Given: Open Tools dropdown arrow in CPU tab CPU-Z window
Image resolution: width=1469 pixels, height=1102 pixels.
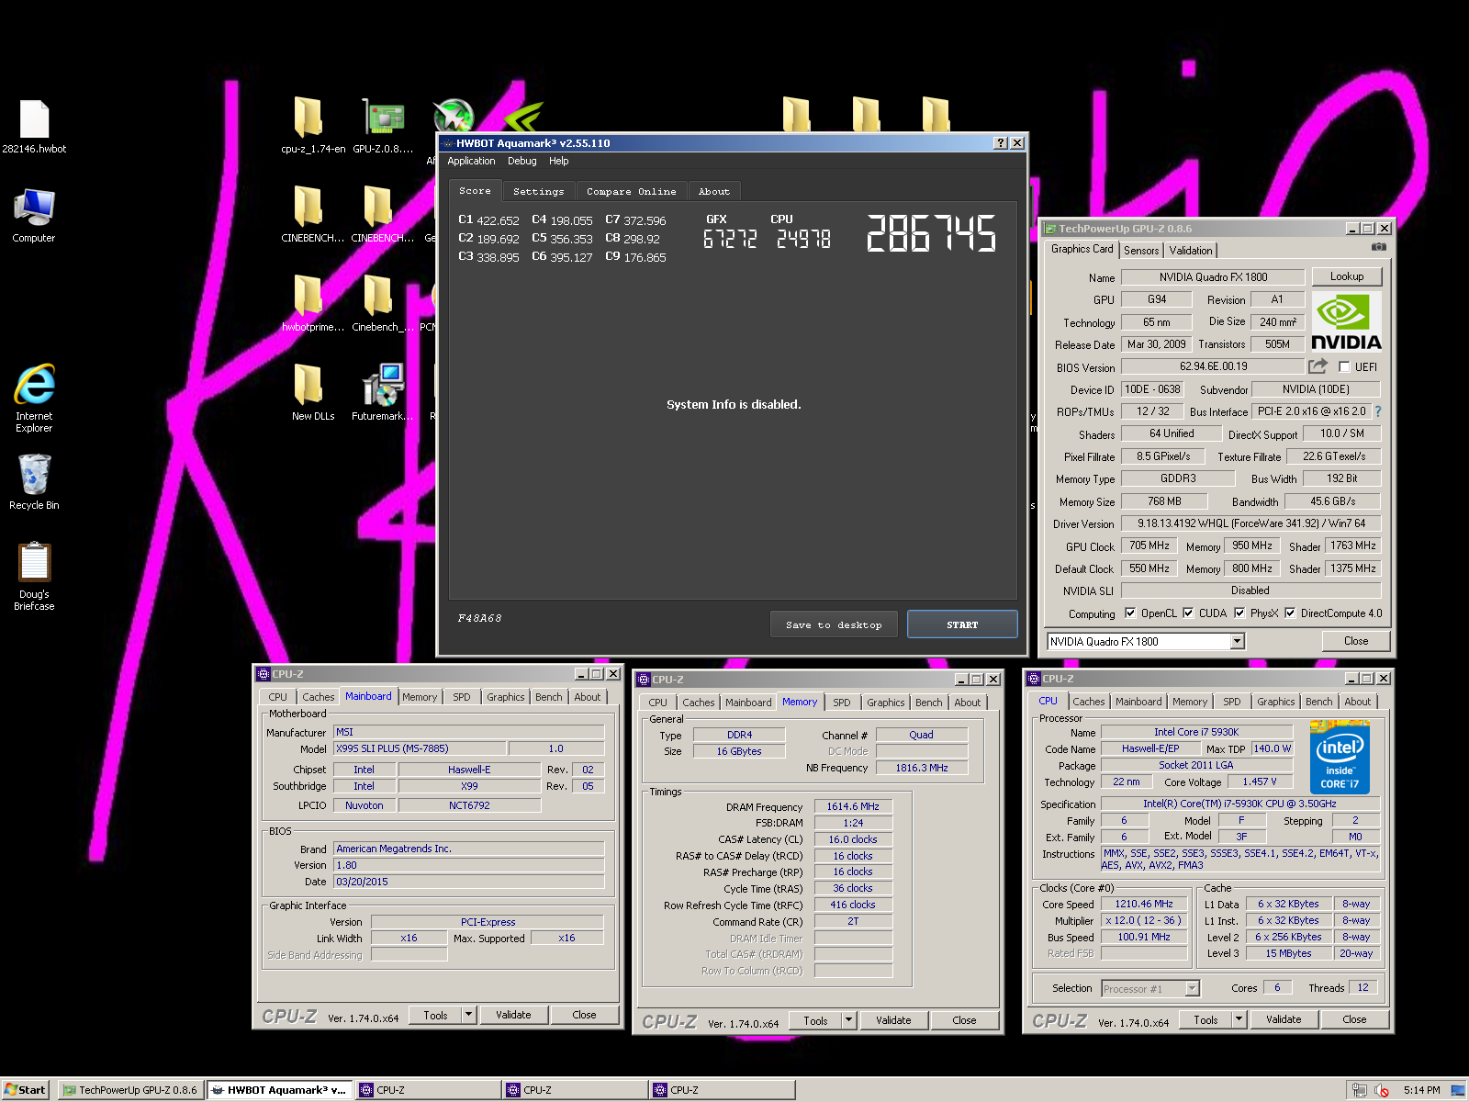Looking at the screenshot, I should click(x=1239, y=1019).
